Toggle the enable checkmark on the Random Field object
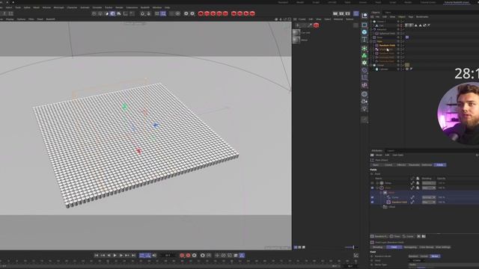 pyautogui.click(x=403, y=45)
